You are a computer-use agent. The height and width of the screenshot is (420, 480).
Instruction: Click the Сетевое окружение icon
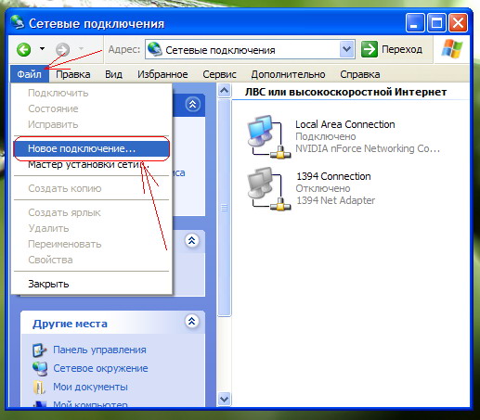40,368
